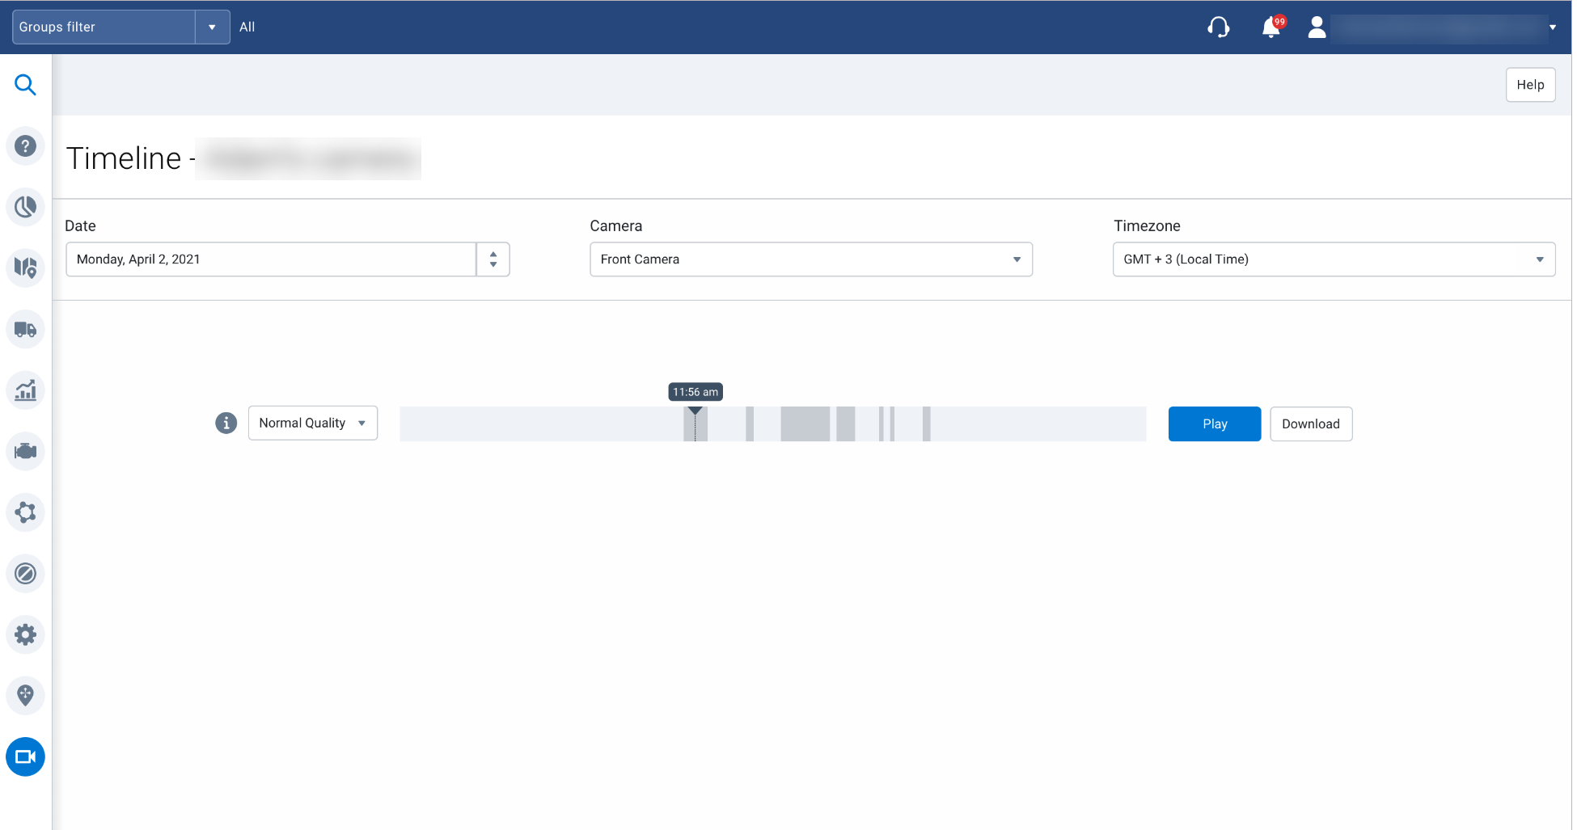Expand the GMT + 3 timezone dropdown
The width and height of the screenshot is (1577, 830).
[x=1333, y=259]
